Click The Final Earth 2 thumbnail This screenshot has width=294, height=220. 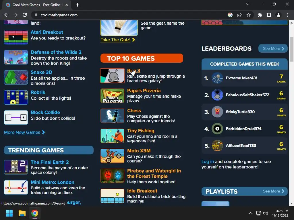[16, 167]
